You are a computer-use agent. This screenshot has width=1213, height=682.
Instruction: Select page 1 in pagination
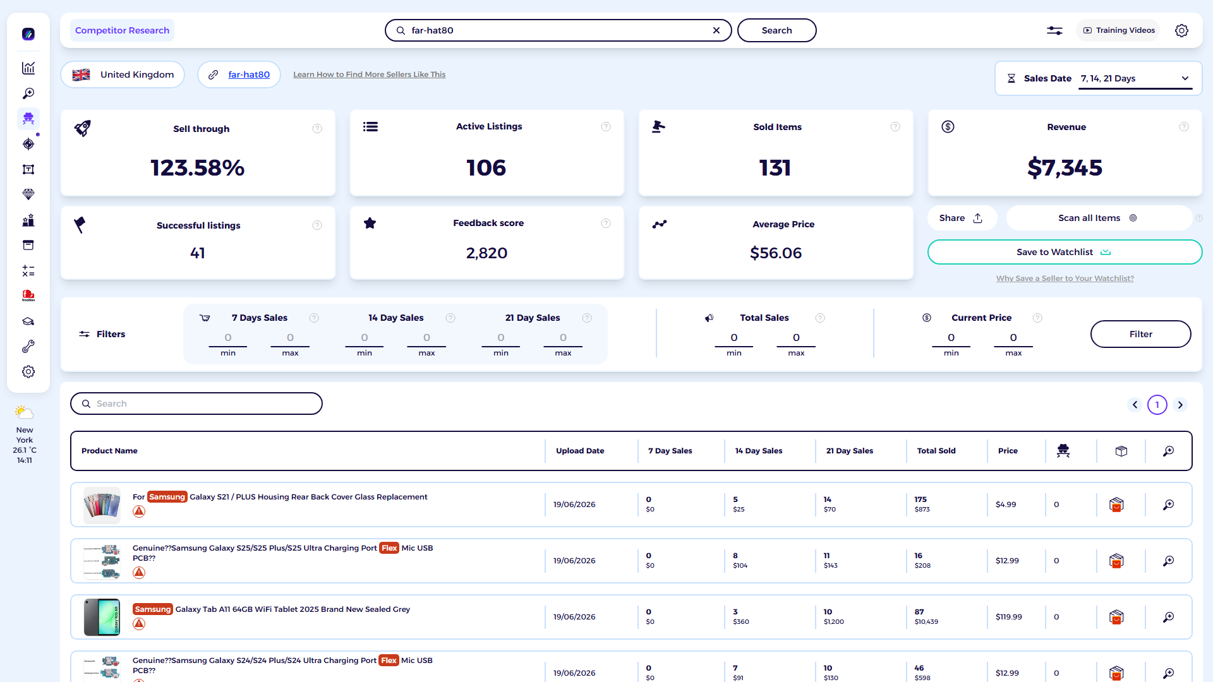point(1157,405)
